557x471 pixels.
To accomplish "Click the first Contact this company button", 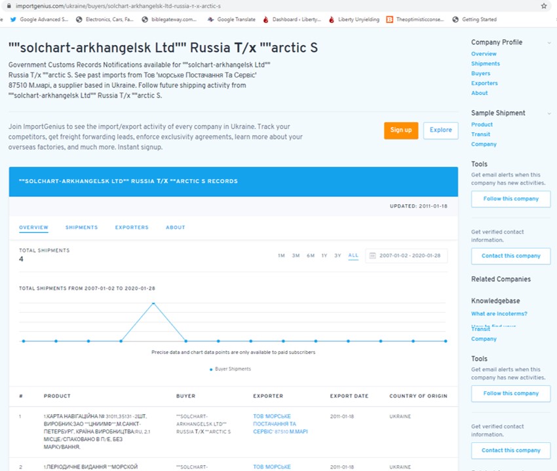I will pyautogui.click(x=511, y=256).
